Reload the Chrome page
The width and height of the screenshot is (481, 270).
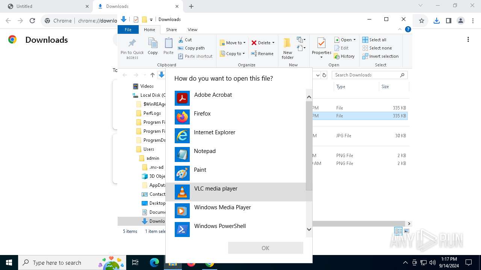pos(32,21)
